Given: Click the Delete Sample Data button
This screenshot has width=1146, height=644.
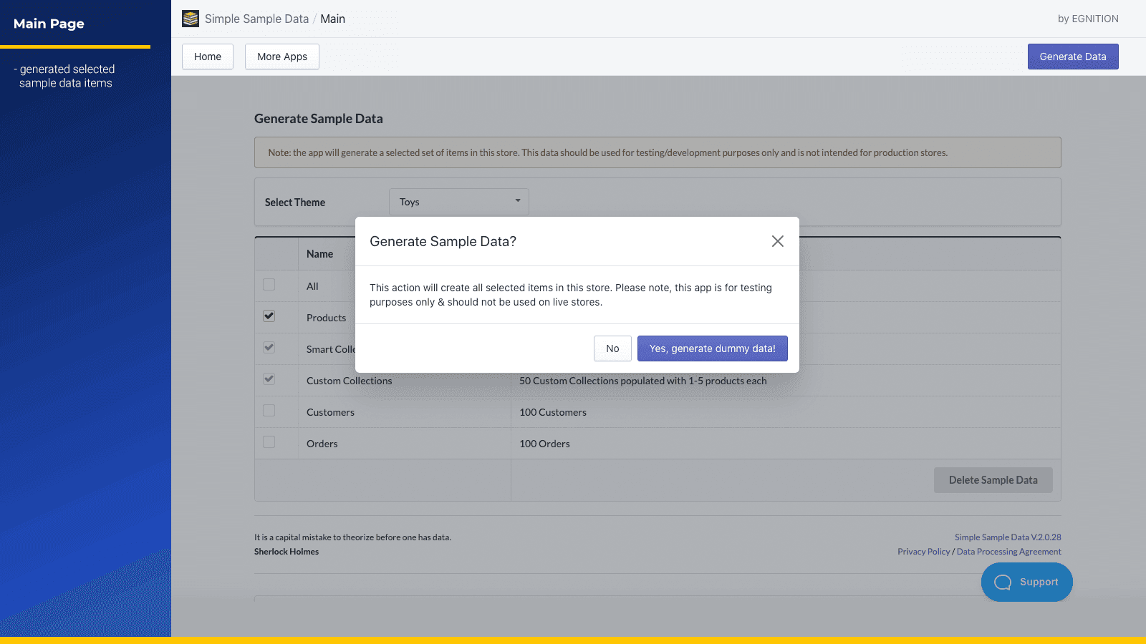Looking at the screenshot, I should coord(993,479).
